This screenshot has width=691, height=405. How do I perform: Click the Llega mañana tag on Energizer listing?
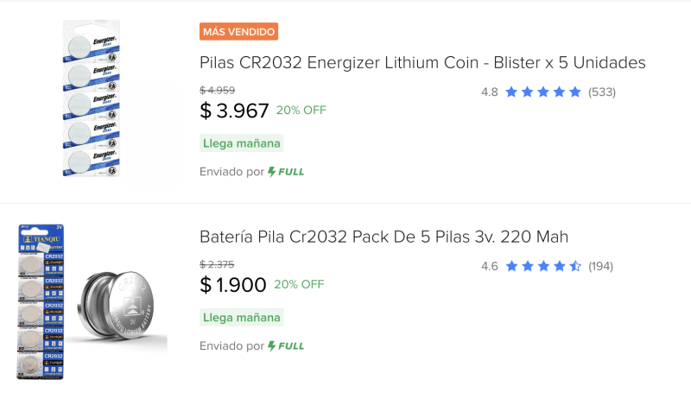point(242,143)
